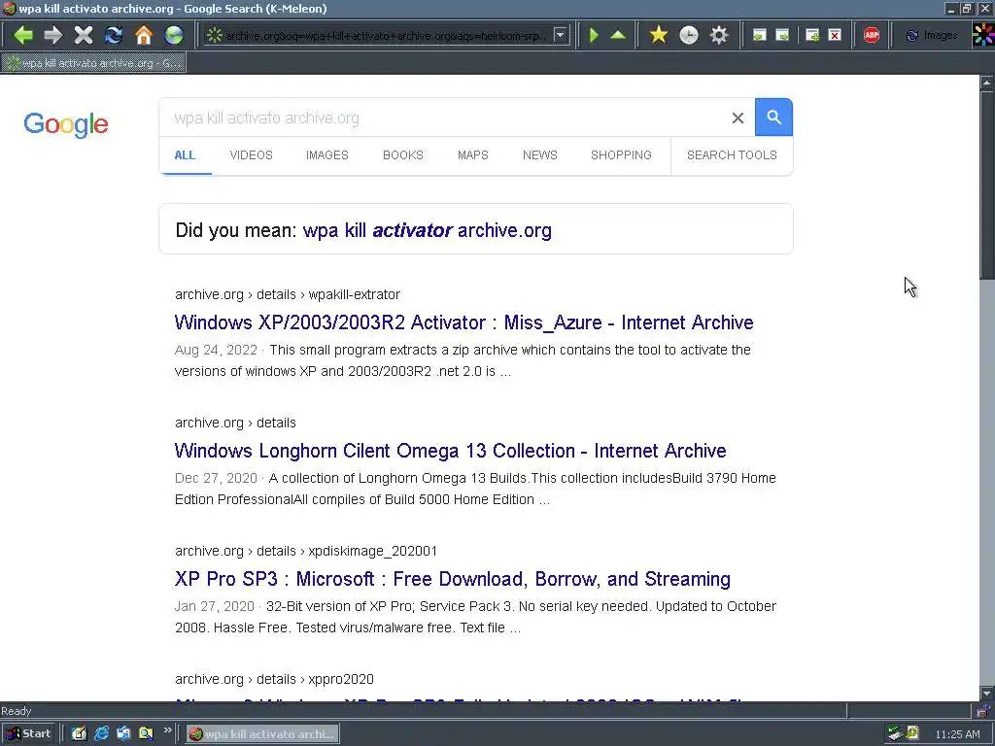
Task: Launch Internet Explorer from quick launch
Action: (x=101, y=734)
